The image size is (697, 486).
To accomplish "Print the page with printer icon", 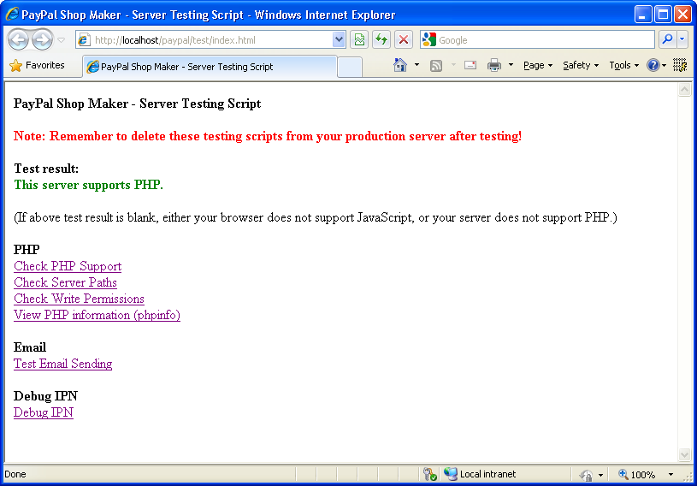I will 493,65.
